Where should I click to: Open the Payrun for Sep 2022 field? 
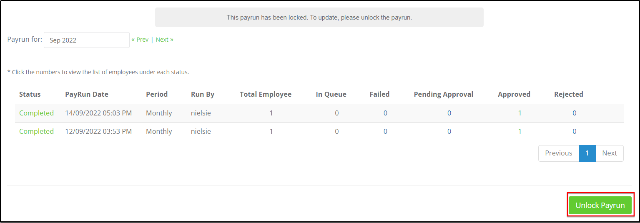coord(87,40)
